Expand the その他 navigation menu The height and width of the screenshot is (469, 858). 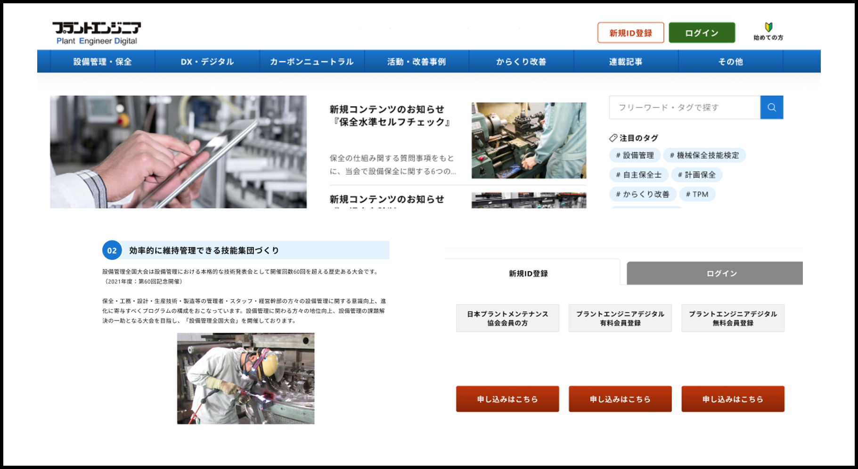pos(730,62)
